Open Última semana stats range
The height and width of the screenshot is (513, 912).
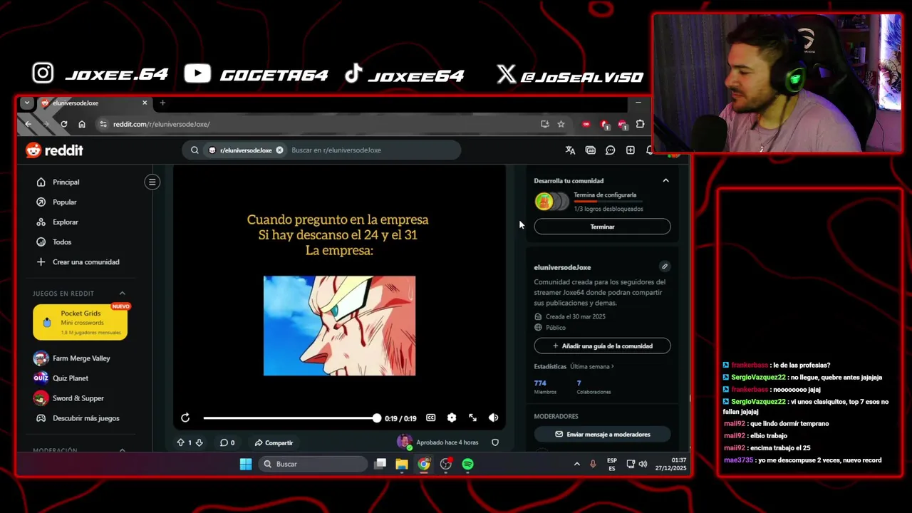pos(592,366)
